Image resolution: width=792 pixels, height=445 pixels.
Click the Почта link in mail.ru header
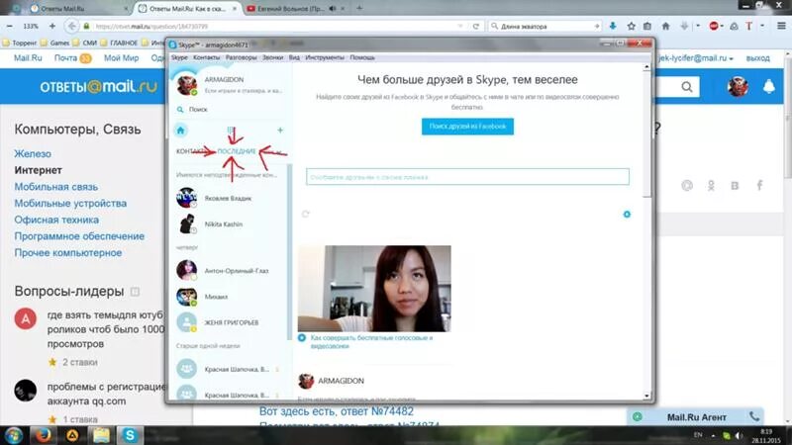tap(65, 58)
